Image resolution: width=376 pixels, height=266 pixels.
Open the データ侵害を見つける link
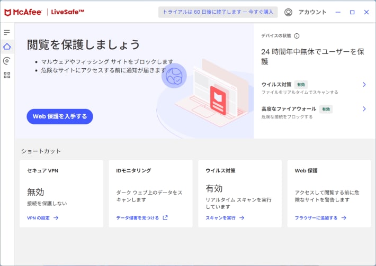click(x=137, y=218)
